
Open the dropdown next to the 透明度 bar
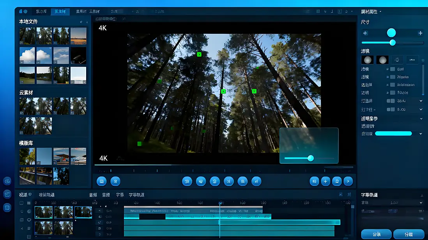click(421, 134)
